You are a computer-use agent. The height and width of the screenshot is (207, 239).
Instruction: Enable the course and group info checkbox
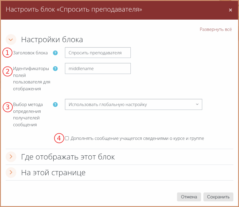[x=67, y=138]
